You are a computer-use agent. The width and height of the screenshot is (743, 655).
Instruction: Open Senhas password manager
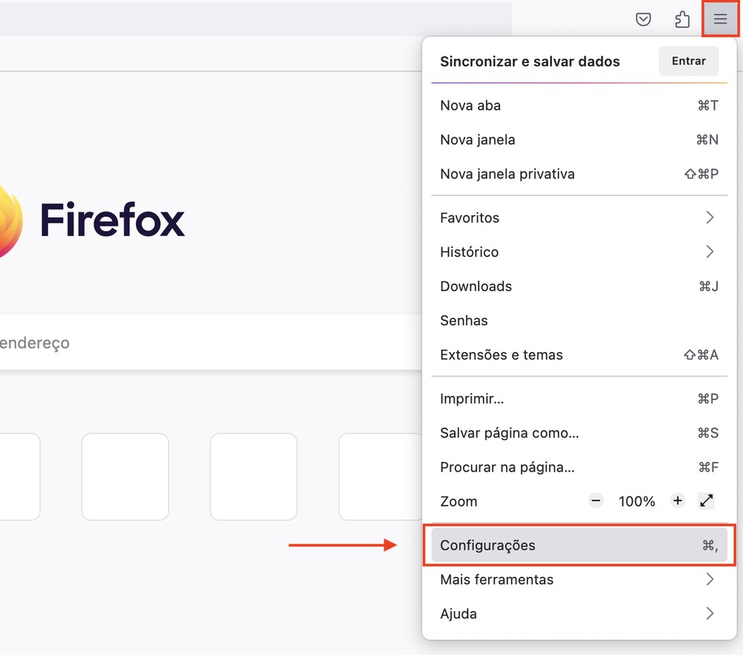click(x=579, y=321)
